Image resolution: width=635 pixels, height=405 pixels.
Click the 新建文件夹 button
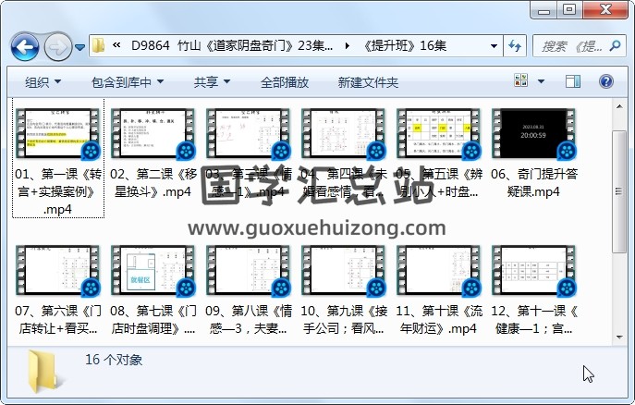tap(368, 82)
